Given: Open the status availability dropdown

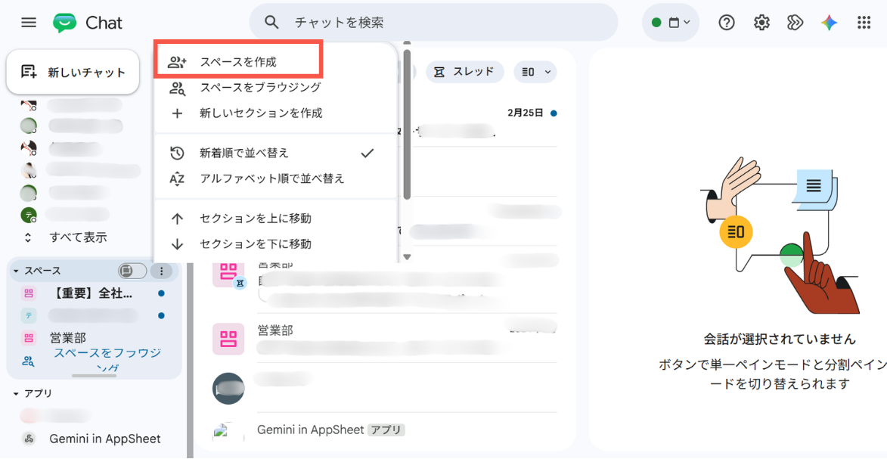Looking at the screenshot, I should point(671,23).
